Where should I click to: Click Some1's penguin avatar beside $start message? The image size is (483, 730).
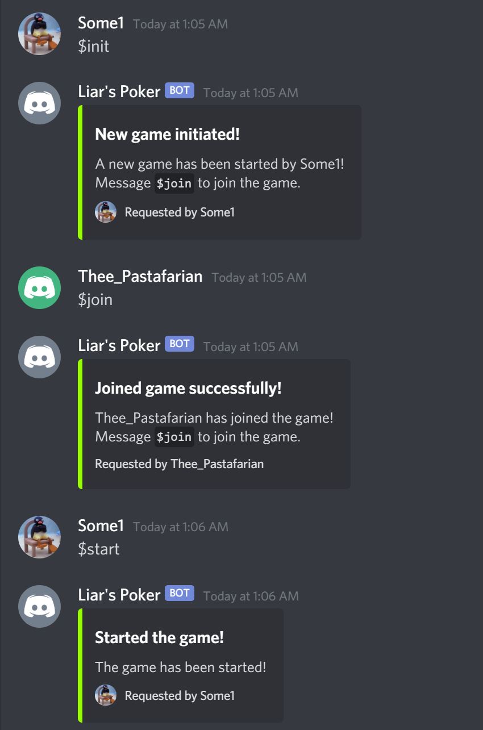[40, 537]
